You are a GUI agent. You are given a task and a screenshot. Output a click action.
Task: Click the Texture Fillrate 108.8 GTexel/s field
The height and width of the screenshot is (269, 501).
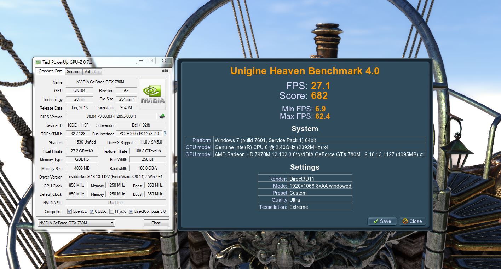pos(147,151)
